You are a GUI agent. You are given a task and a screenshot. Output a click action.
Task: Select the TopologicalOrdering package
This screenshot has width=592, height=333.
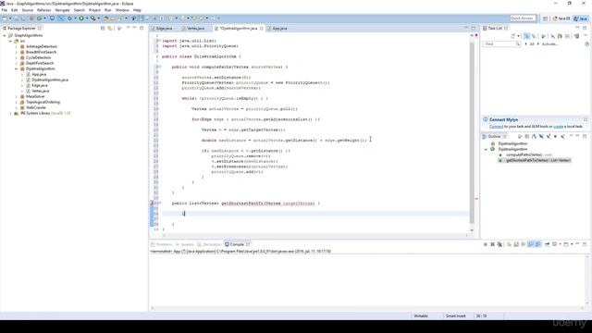click(x=43, y=102)
